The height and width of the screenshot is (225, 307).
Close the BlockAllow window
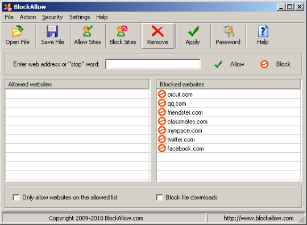(300, 7)
